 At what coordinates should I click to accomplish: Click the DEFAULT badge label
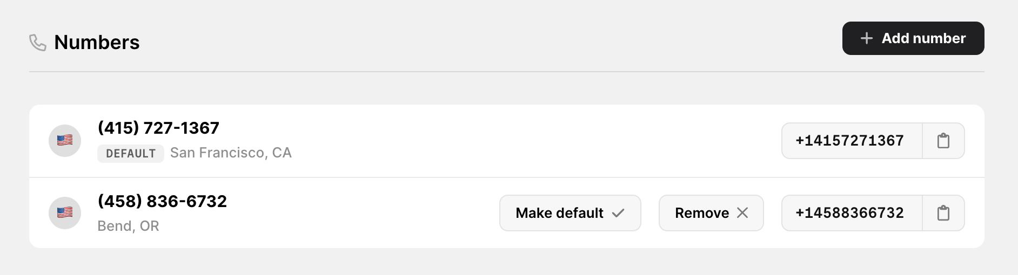pos(131,154)
